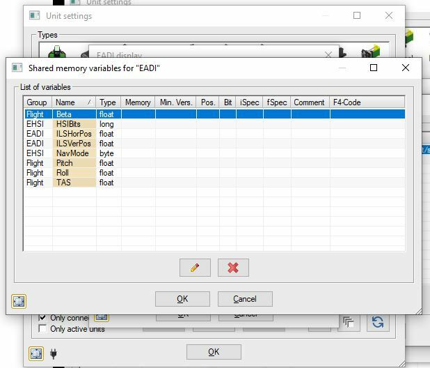Toggle the Only connected checkbox
The height and width of the screenshot is (368, 430).
click(42, 318)
